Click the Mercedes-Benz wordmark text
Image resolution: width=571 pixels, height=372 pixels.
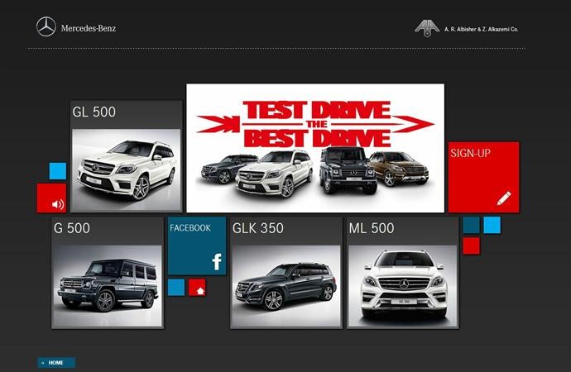[89, 28]
